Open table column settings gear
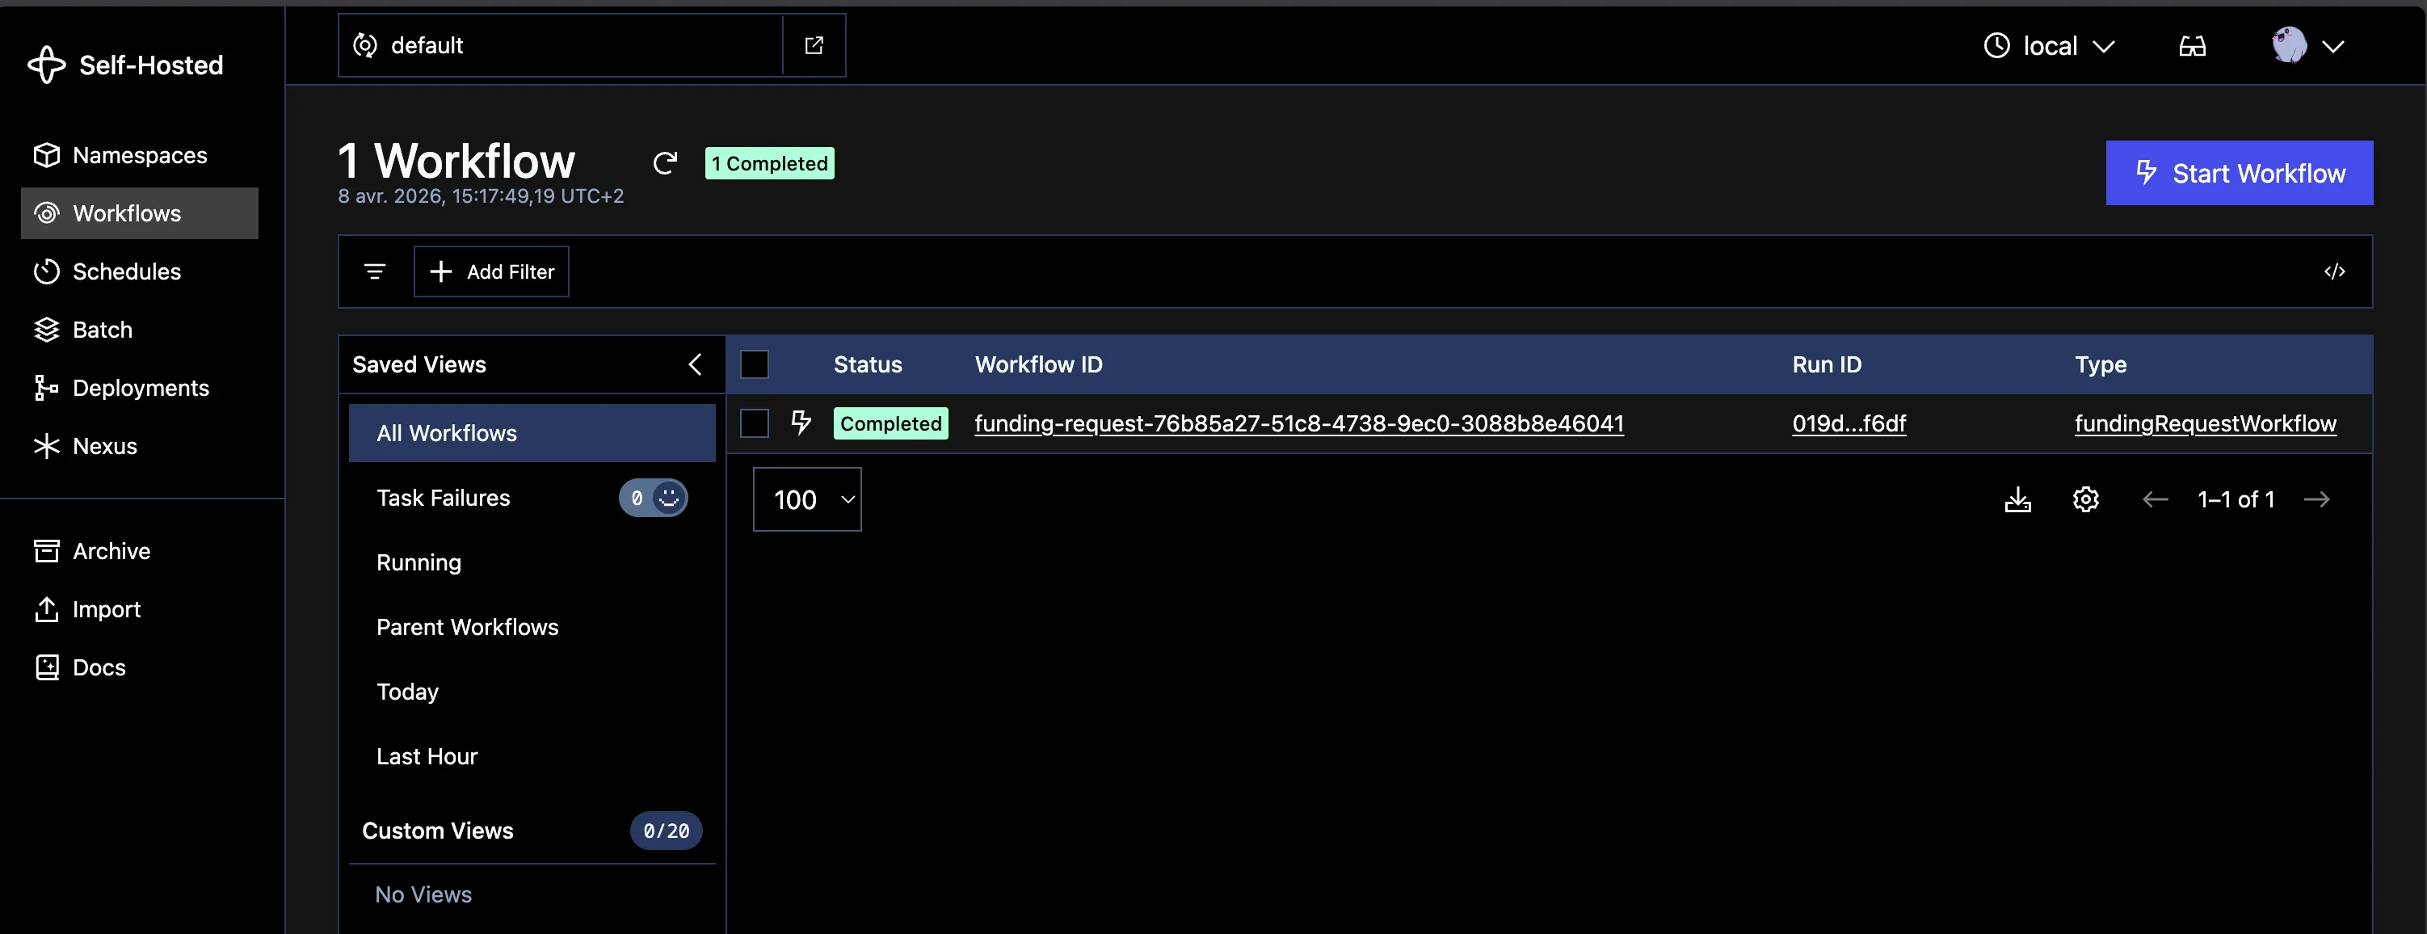Screen dimensions: 2427x934 [x=2085, y=499]
